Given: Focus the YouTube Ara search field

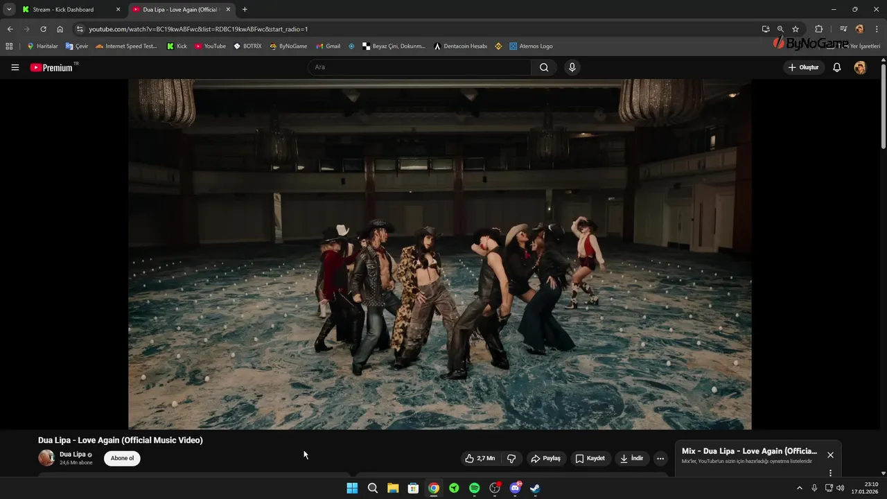Looking at the screenshot, I should 419,67.
